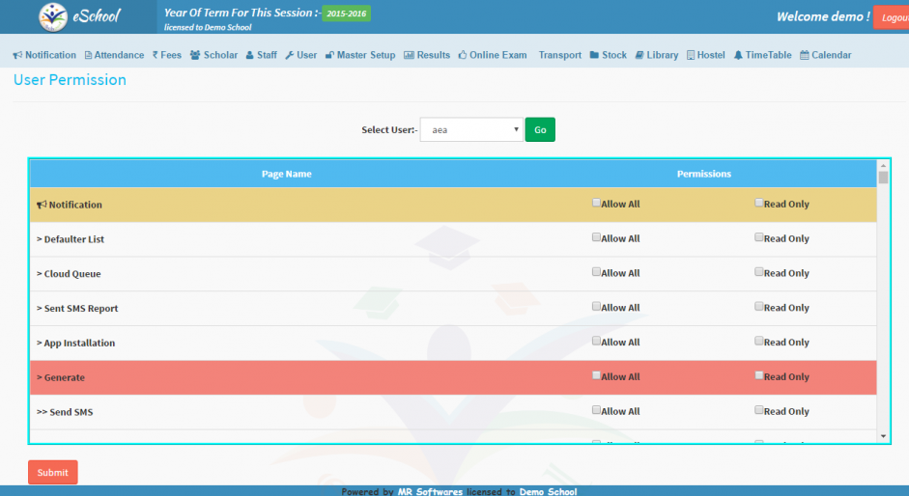This screenshot has width=909, height=496.
Task: Click the eSchool logo icon
Action: (53, 16)
